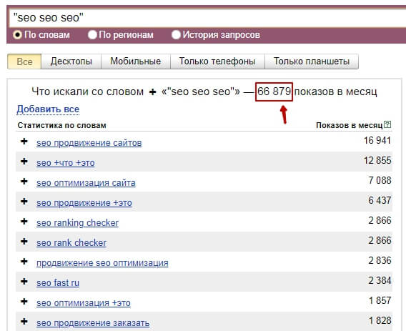Image resolution: width=406 pixels, height=331 pixels.
Task: Click the '2 836' impressions value
Action: tap(380, 260)
